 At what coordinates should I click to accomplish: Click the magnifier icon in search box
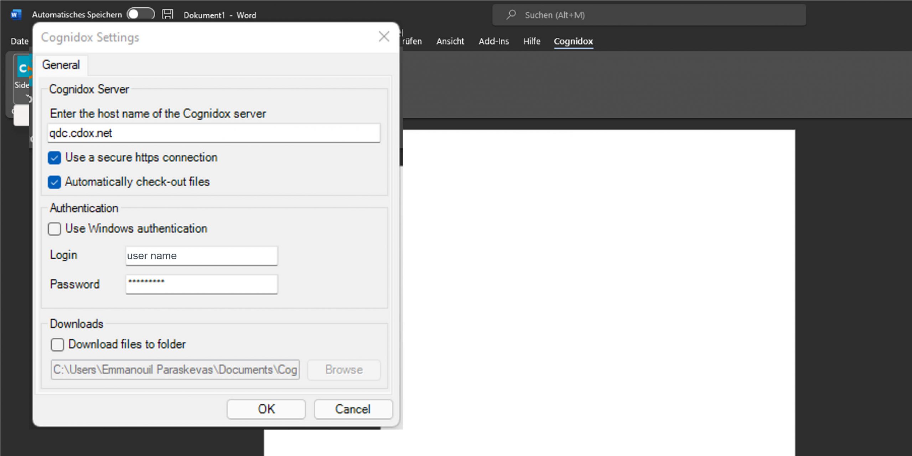(x=511, y=15)
